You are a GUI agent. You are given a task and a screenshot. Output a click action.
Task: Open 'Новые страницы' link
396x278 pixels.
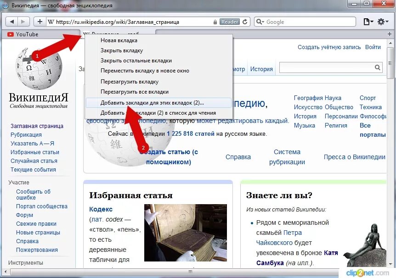(x=38, y=232)
